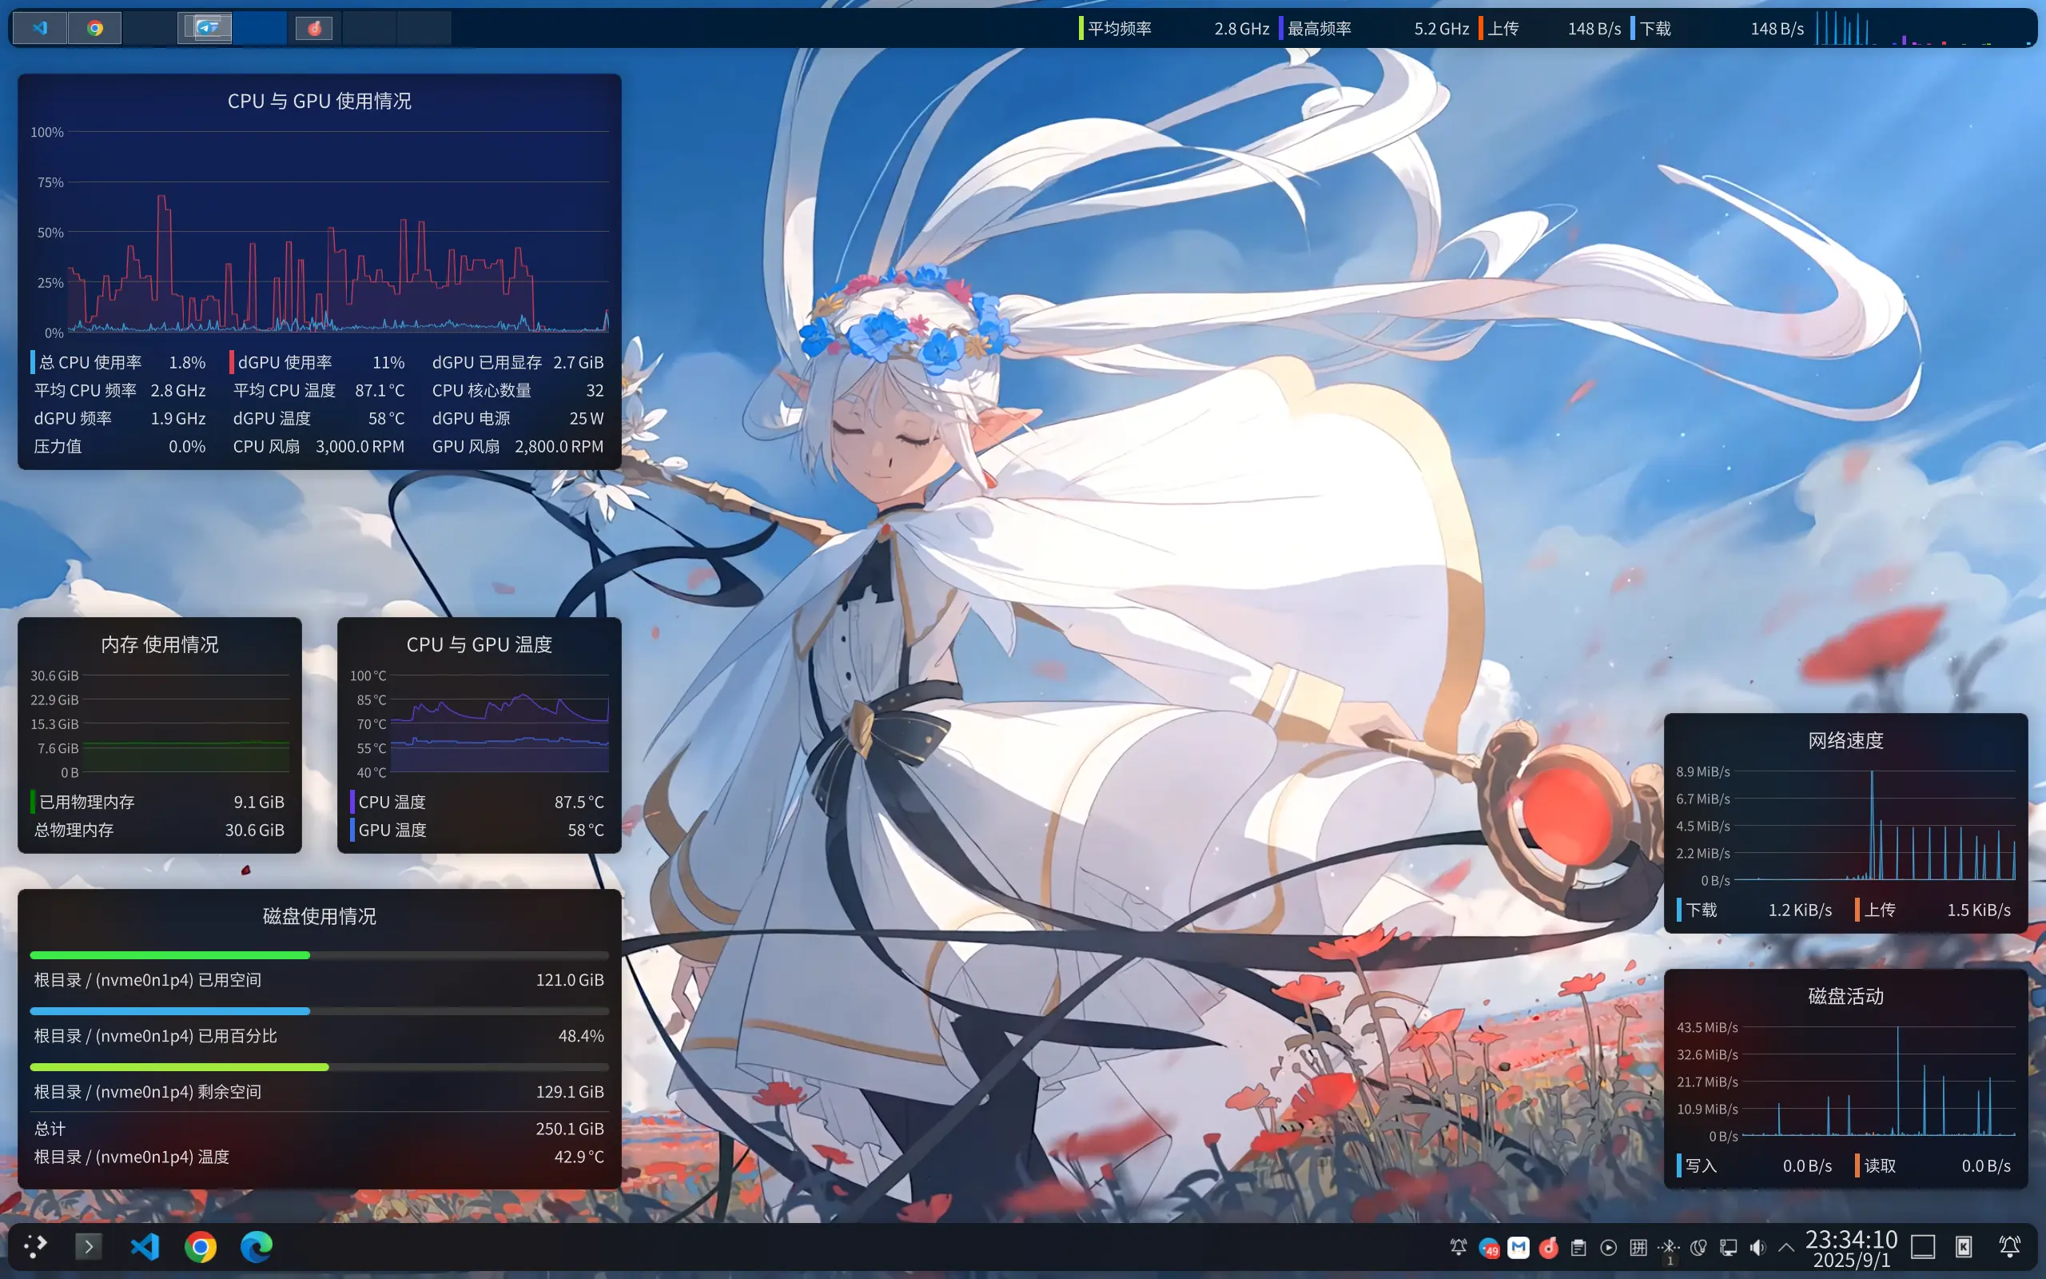Open the Klipper clipboard tray icon

(x=1578, y=1247)
